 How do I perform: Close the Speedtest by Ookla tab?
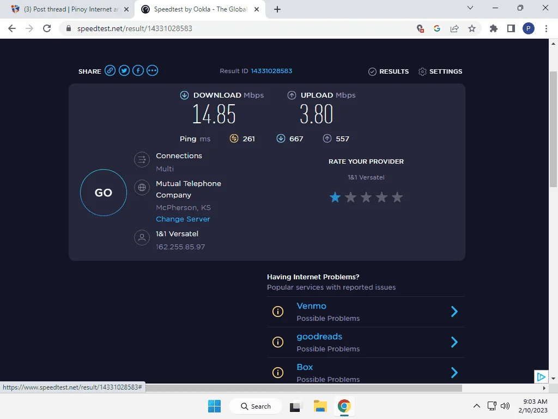tap(257, 9)
